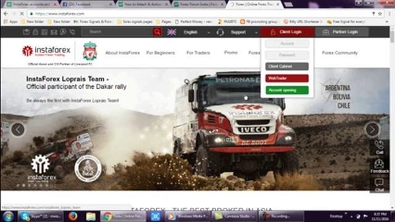Open the InstaForex Loprais Team headline
Viewport: 395px width, 222px height.
(x=67, y=79)
